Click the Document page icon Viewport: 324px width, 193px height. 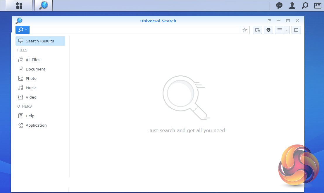[21, 69]
